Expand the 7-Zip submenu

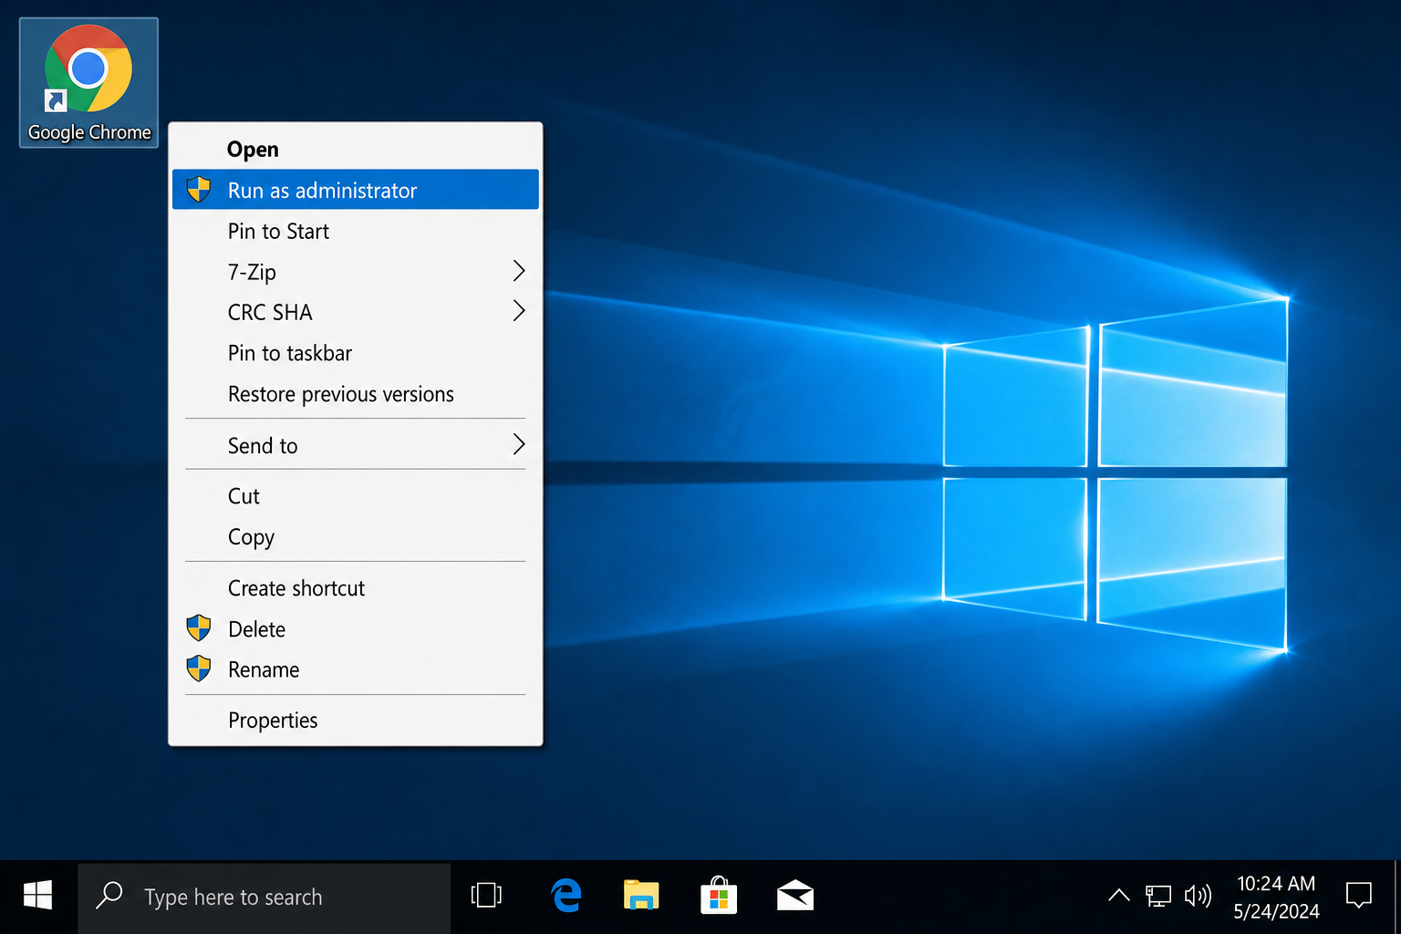click(356, 272)
